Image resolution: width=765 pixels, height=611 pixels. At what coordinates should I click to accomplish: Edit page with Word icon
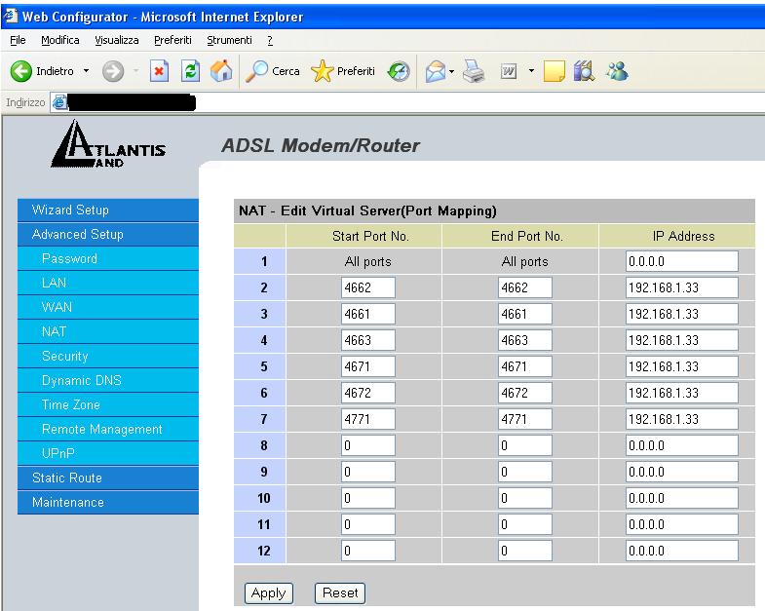[x=509, y=71]
